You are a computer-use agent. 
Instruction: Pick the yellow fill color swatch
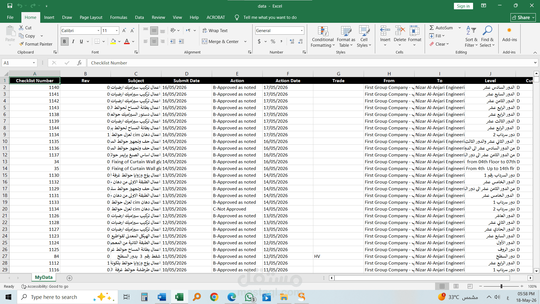tap(113, 41)
